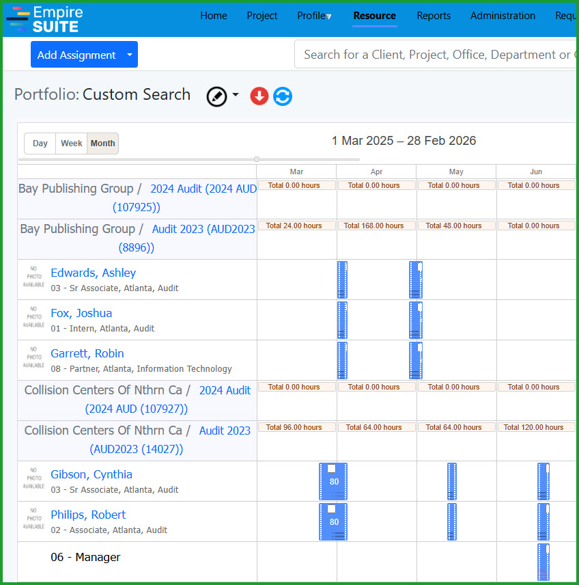
Task: Click the black pencil edit portfolio icon
Action: [216, 96]
